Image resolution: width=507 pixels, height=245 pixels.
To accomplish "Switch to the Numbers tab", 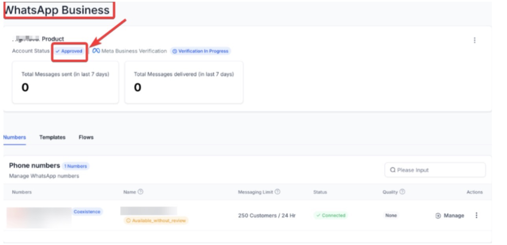I will click(x=14, y=137).
